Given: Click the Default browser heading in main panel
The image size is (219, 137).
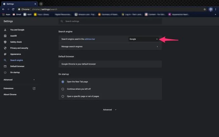Looking at the screenshot, I should click(x=66, y=57).
